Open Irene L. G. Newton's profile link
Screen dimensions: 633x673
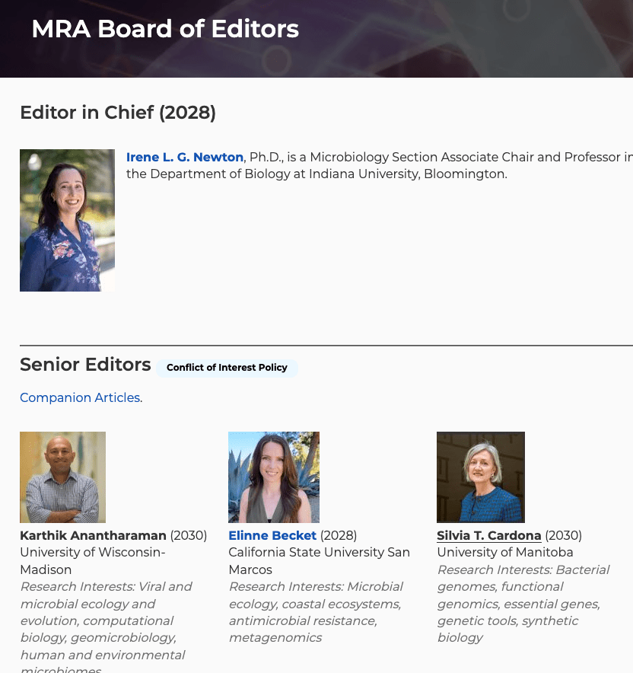[184, 158]
